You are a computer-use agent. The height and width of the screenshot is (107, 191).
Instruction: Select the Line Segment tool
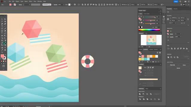coord(5,26)
